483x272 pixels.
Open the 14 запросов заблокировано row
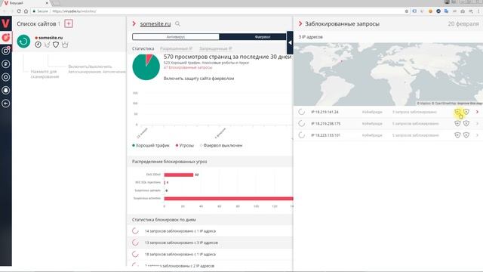210,231
